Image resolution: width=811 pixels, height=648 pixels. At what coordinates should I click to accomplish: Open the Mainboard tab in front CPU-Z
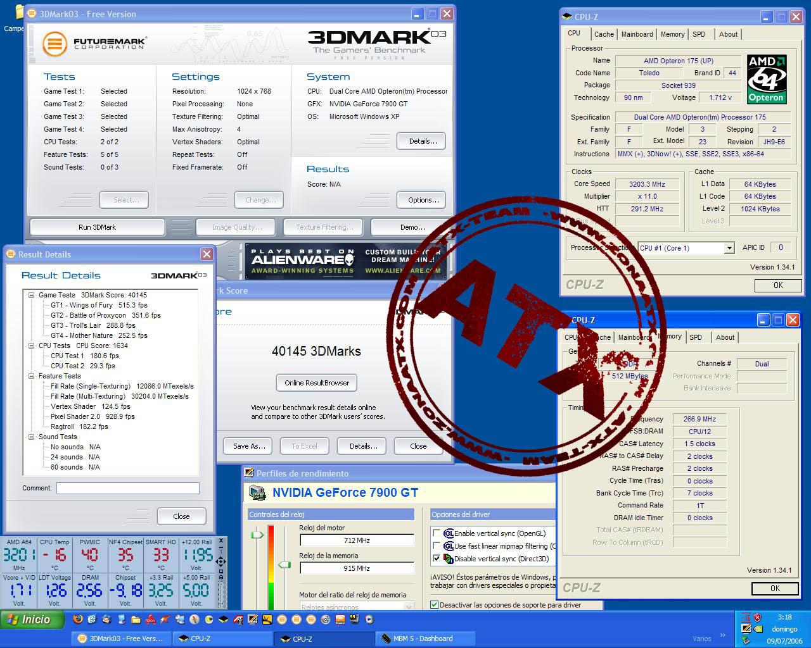pyautogui.click(x=637, y=34)
